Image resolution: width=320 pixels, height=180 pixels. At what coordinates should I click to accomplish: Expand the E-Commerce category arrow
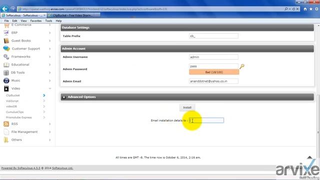50,24
